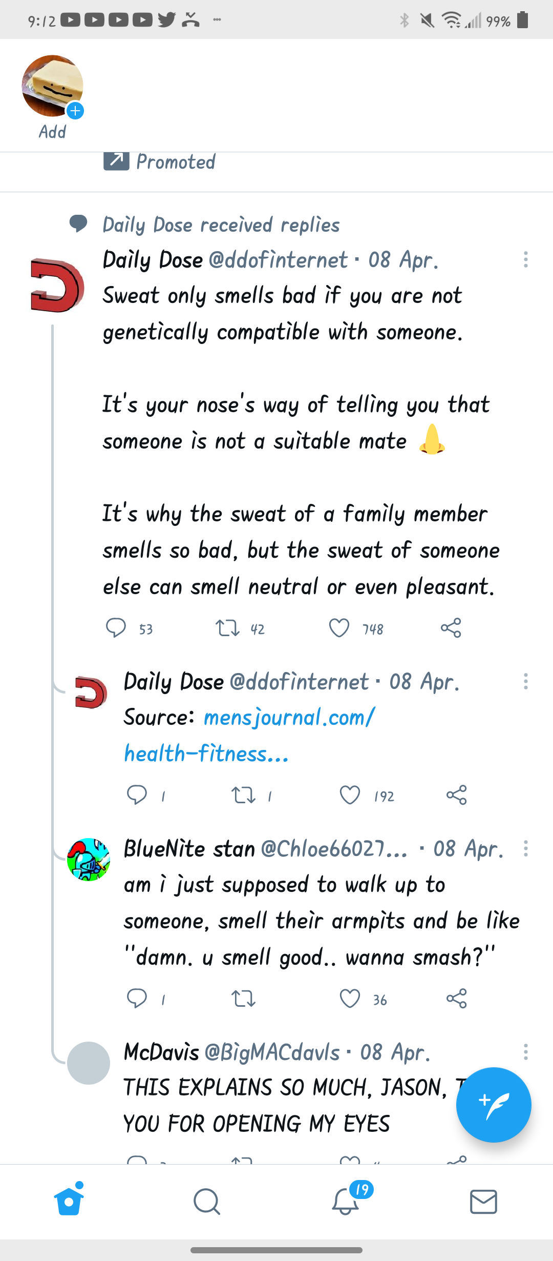The width and height of the screenshot is (553, 1261).
Task: Reply to the BlueNite stan comment
Action: point(137,999)
